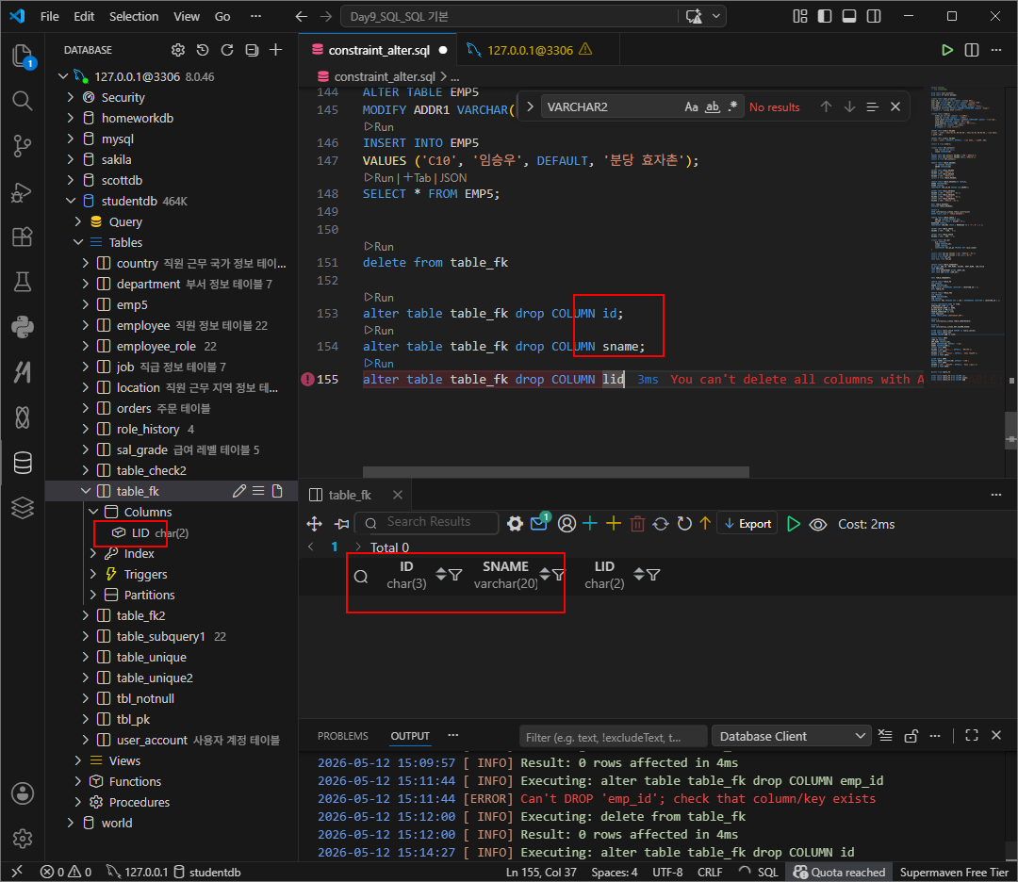1018x882 pixels.
Task: Expand the homeworkdb database
Action: [70, 118]
